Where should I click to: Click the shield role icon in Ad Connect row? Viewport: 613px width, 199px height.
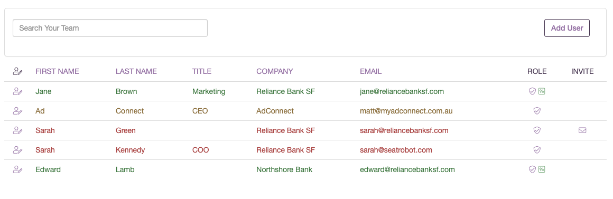point(537,111)
